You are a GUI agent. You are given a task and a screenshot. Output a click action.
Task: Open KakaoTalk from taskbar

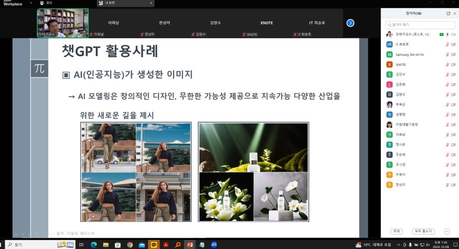tap(154, 245)
